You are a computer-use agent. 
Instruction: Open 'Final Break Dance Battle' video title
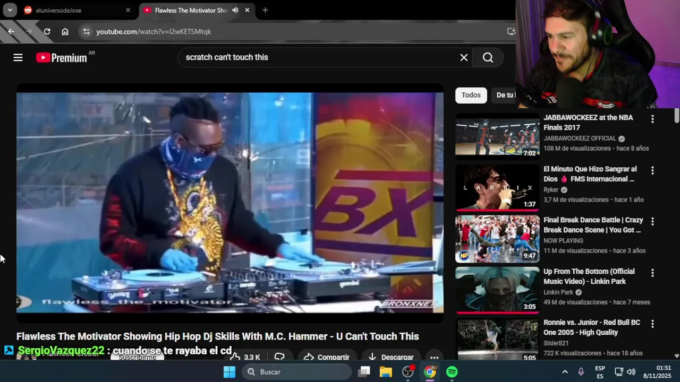click(593, 225)
